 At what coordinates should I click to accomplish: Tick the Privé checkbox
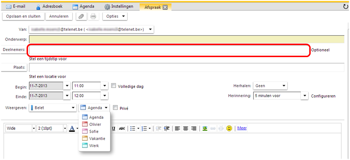click(115, 108)
